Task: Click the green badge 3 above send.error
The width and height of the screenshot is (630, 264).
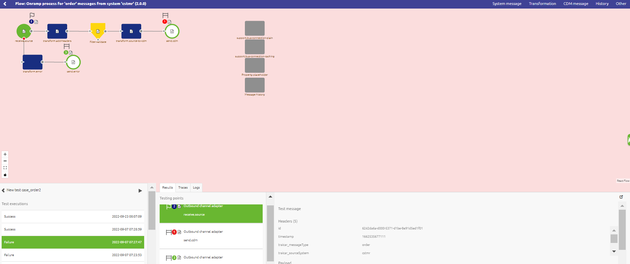Action: 66,53
